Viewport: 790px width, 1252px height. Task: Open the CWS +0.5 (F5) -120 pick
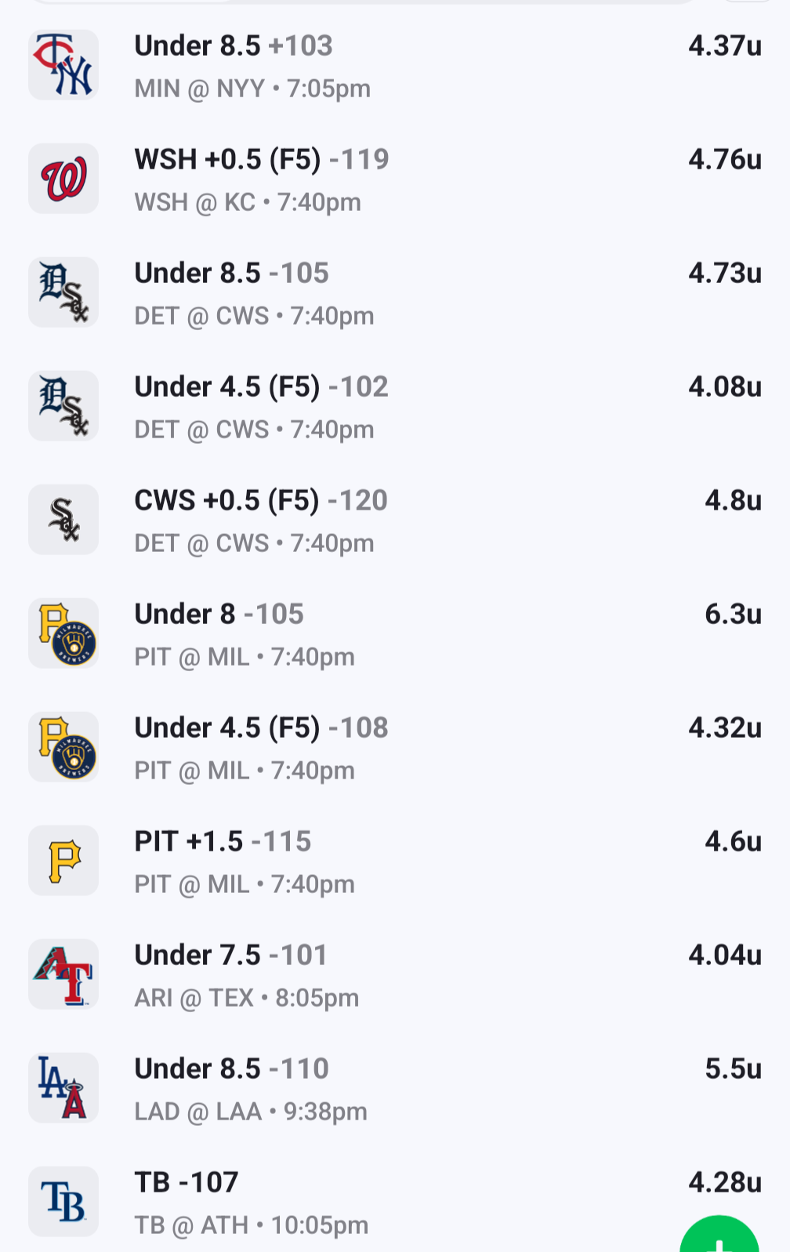pyautogui.click(x=261, y=501)
